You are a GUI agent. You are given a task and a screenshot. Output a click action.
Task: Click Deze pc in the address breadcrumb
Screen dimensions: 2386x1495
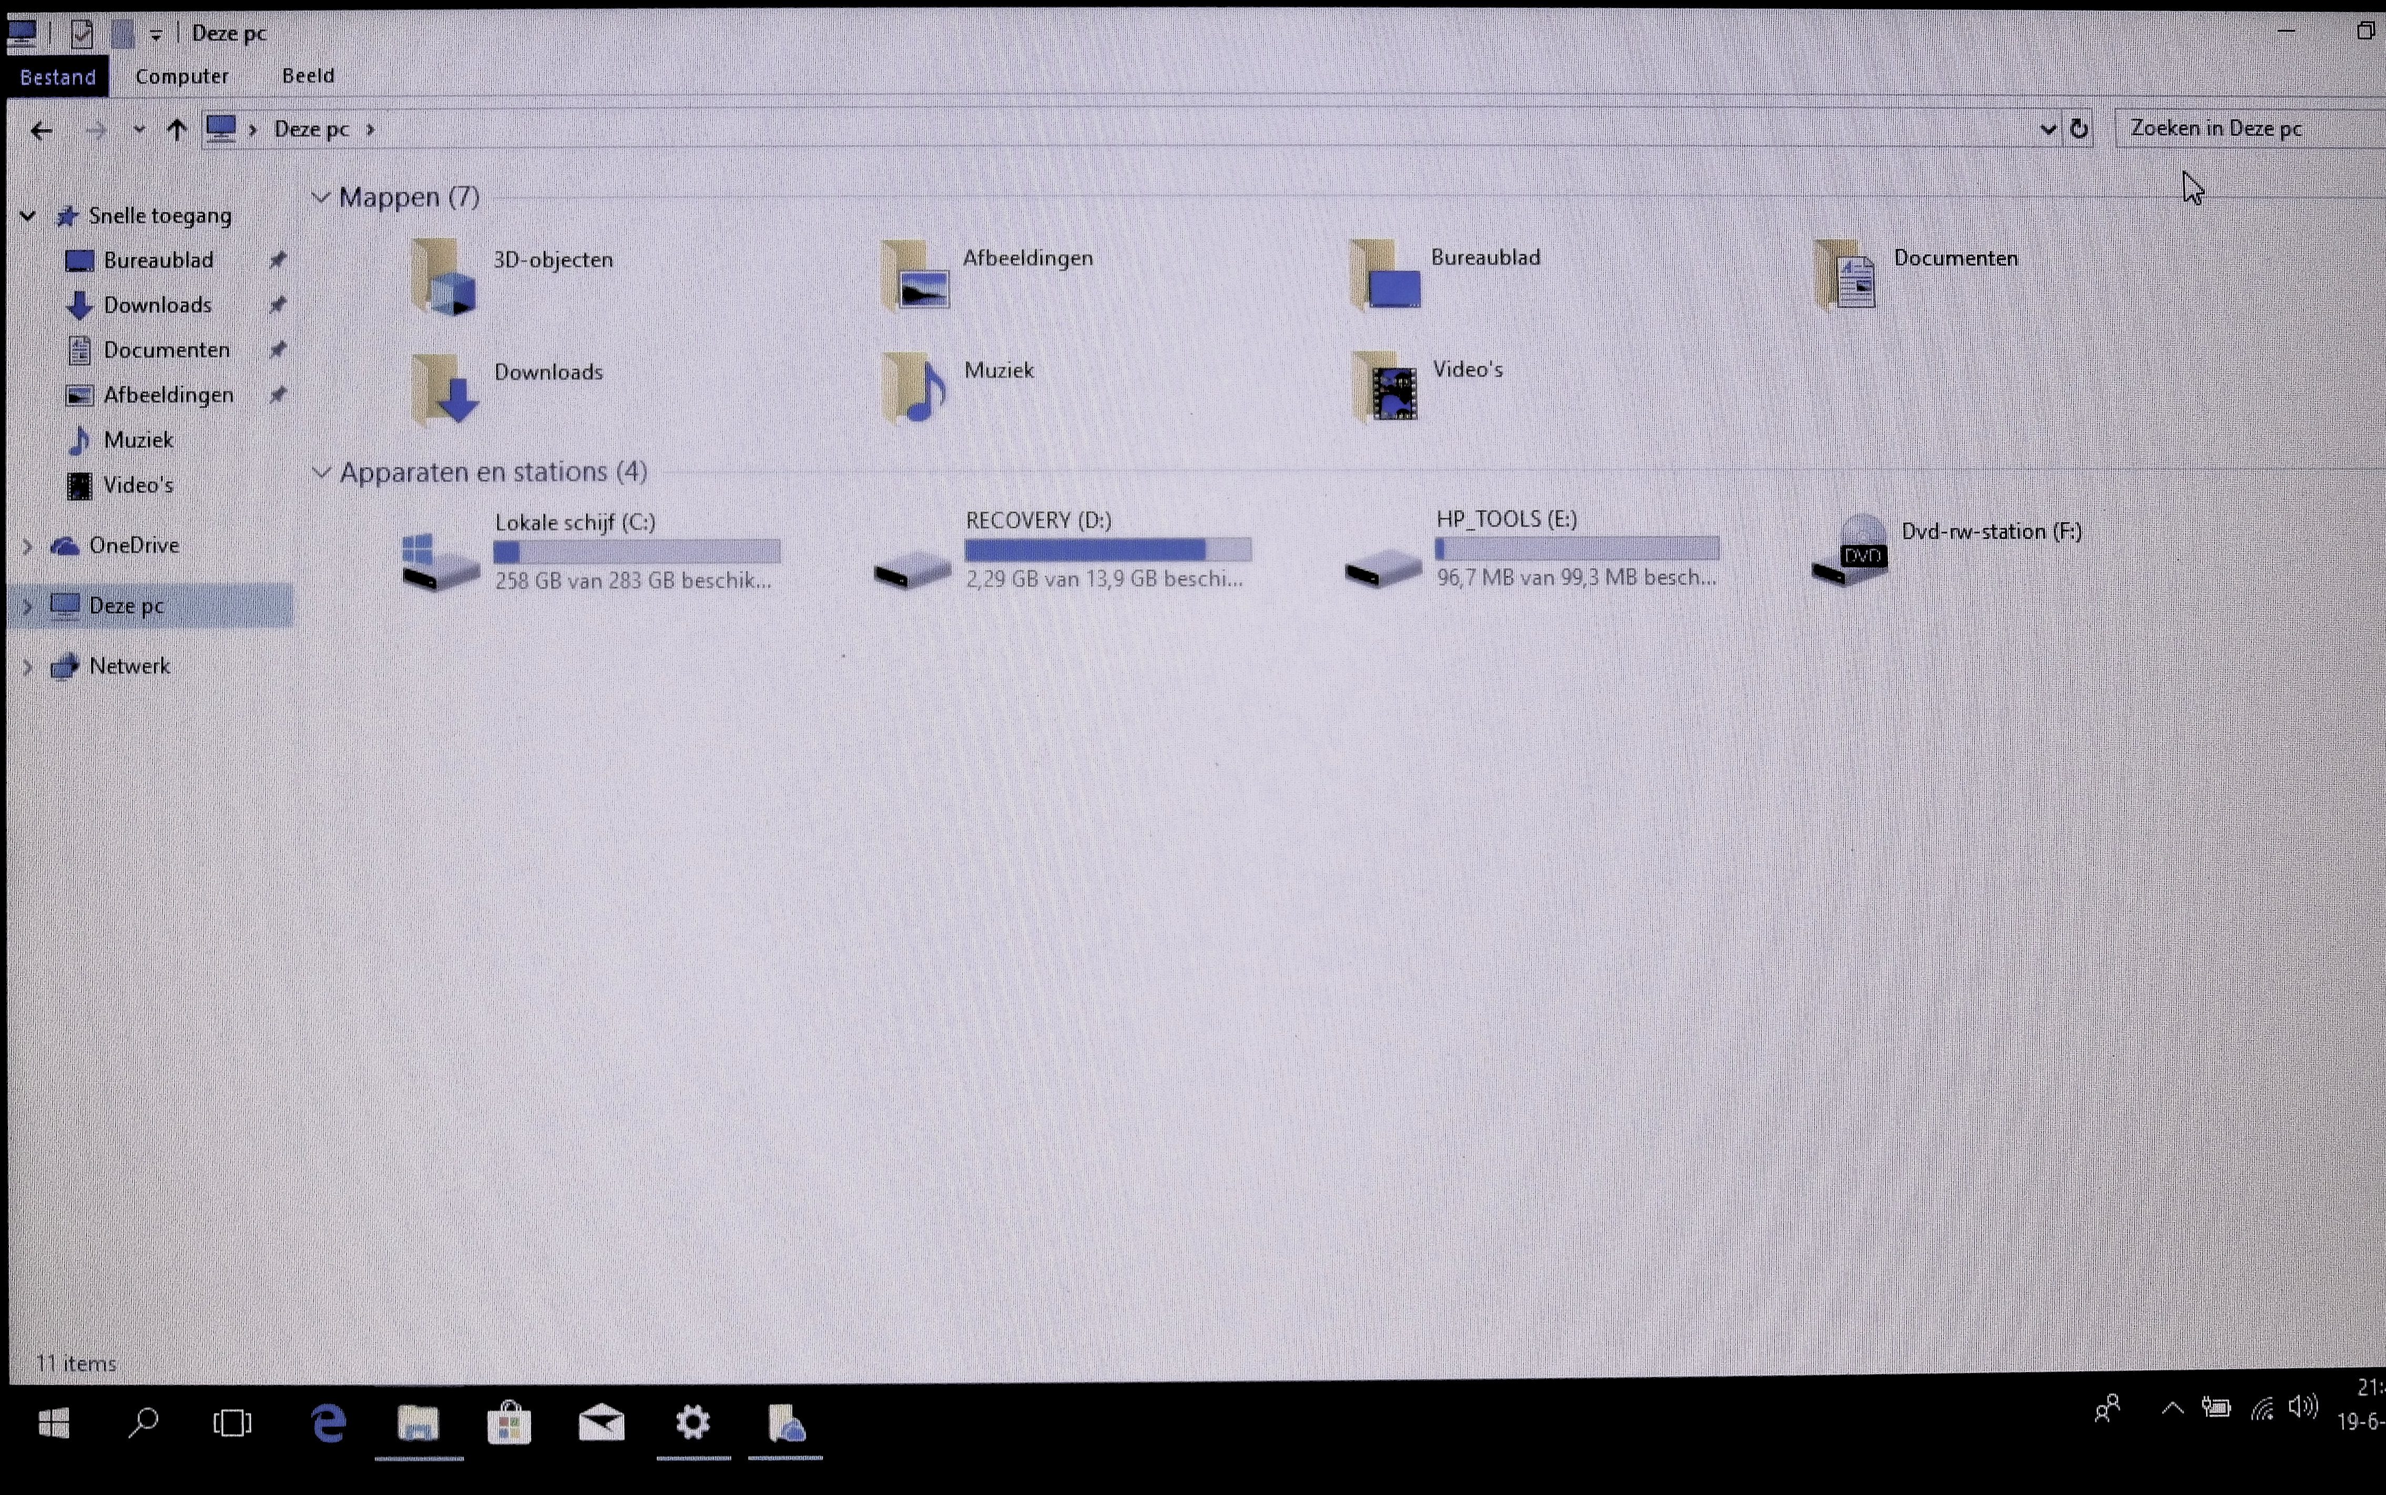click(x=311, y=129)
